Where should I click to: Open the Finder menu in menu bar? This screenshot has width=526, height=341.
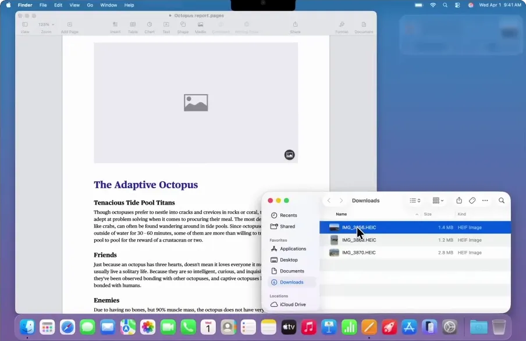pos(25,5)
